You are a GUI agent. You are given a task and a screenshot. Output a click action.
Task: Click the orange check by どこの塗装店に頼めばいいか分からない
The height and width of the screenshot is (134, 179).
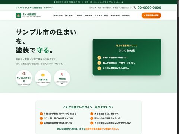coord(92,123)
